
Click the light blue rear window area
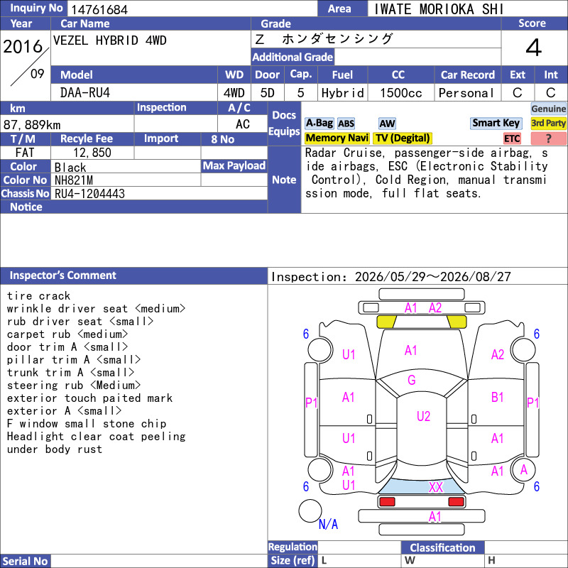coord(421,486)
